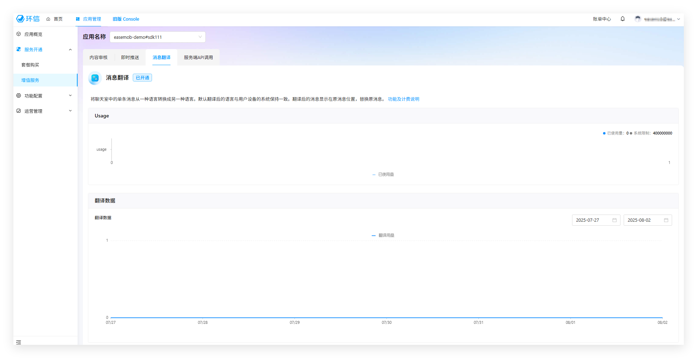697x358 pixels.
Task: Open calendar icon for end date
Action: (666, 220)
